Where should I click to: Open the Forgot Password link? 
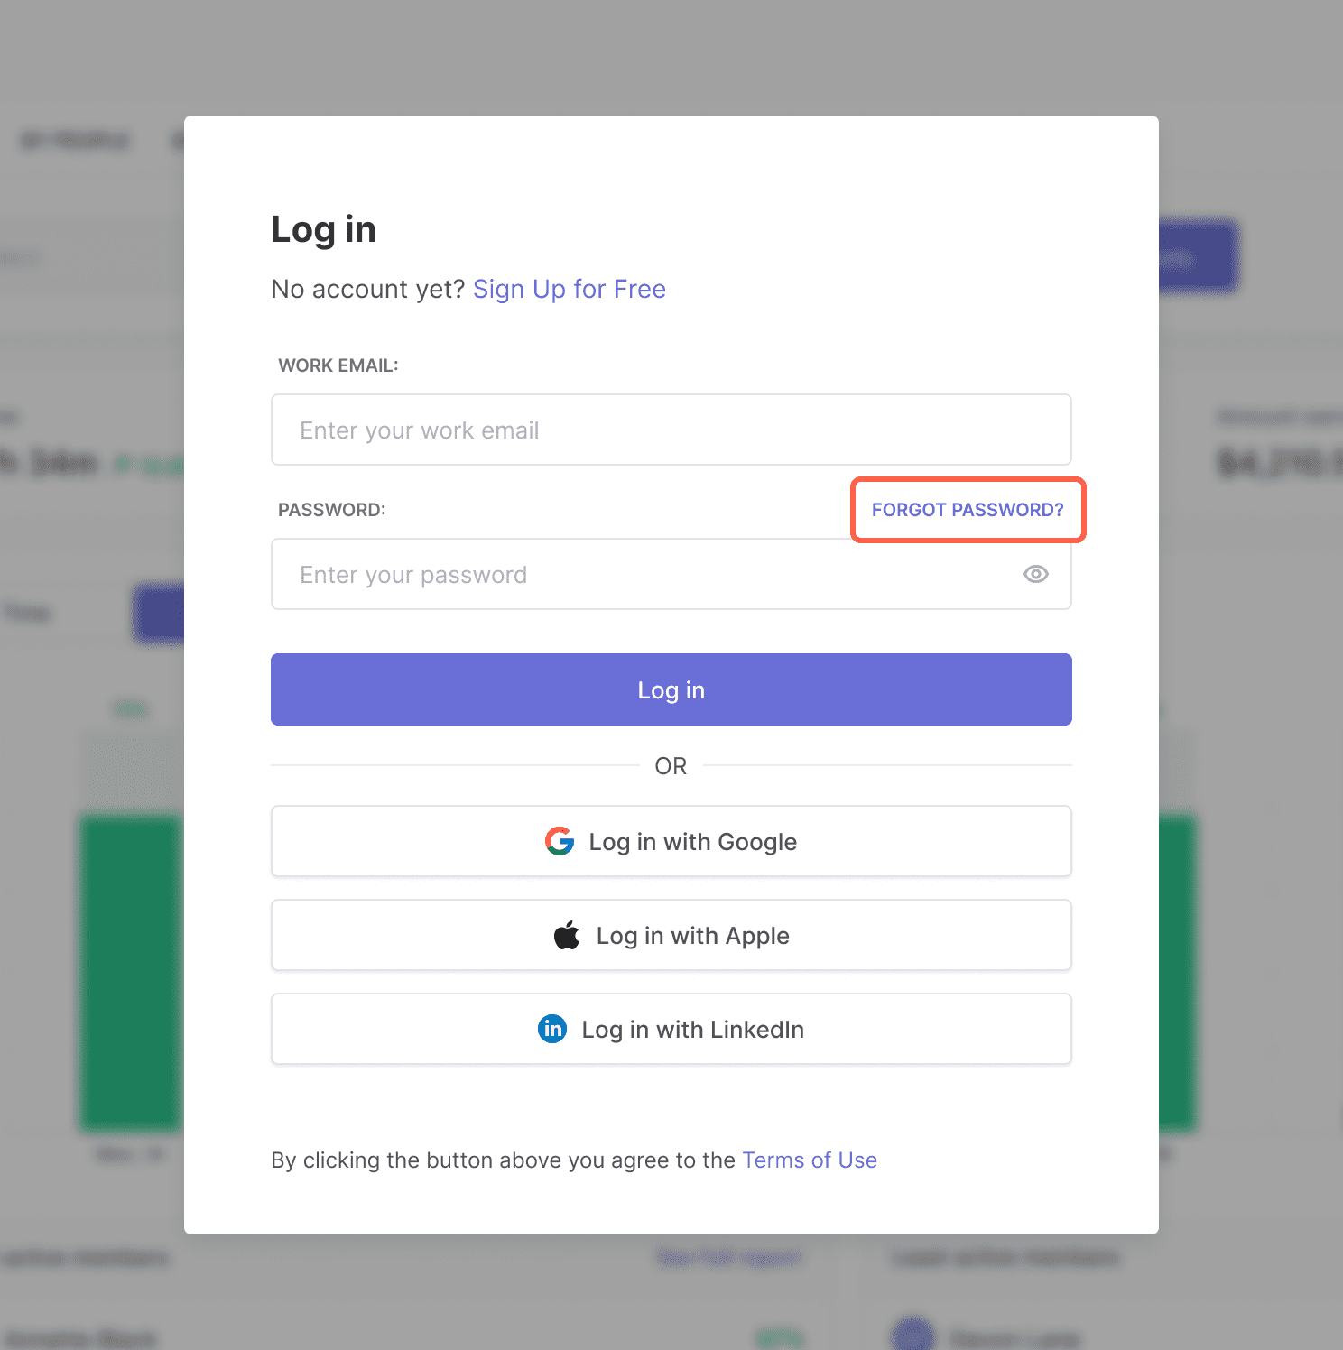(968, 510)
